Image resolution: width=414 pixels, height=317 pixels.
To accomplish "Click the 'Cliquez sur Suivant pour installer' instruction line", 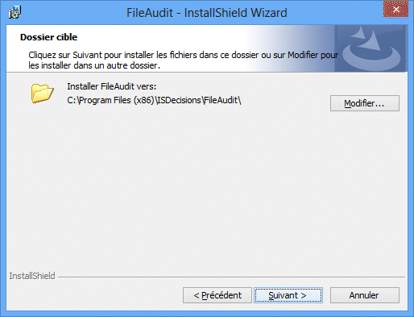I will (x=184, y=55).
